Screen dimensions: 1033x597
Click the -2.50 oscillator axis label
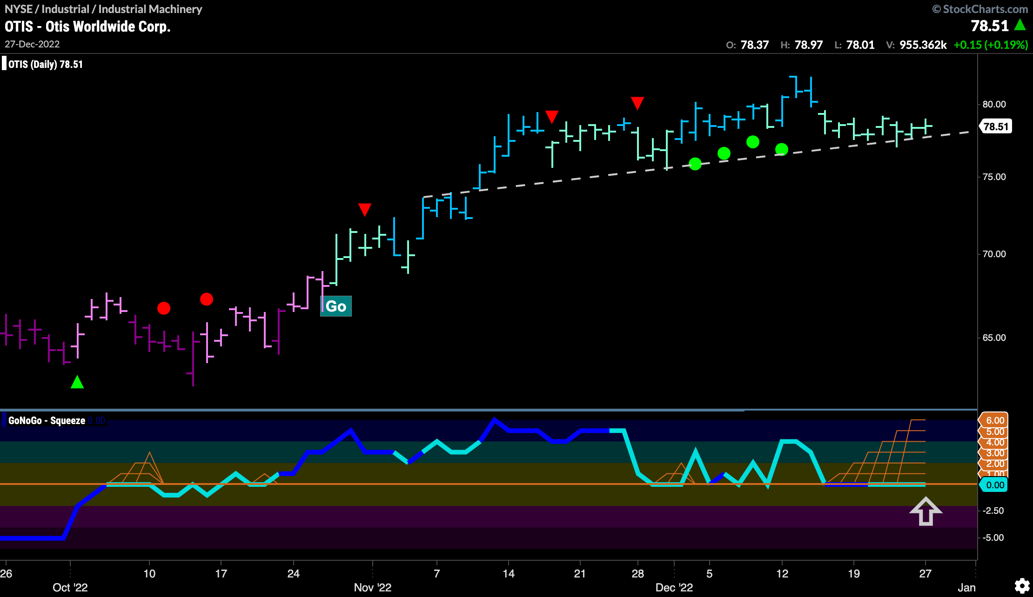point(993,511)
